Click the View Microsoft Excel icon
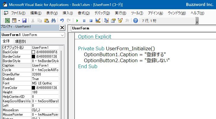The height and width of the screenshot is (119, 216). [x=7, y=21]
